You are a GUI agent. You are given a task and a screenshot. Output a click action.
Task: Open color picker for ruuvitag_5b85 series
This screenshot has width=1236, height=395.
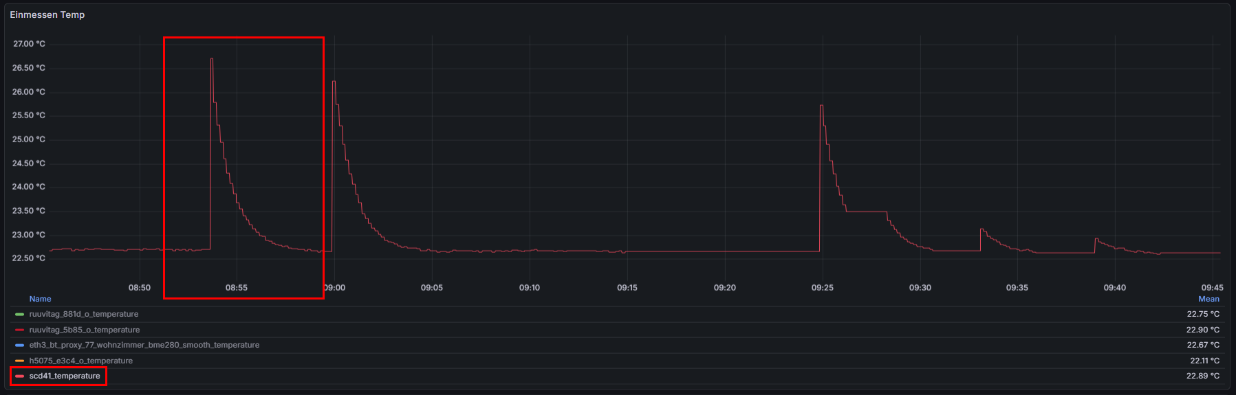tap(19, 330)
